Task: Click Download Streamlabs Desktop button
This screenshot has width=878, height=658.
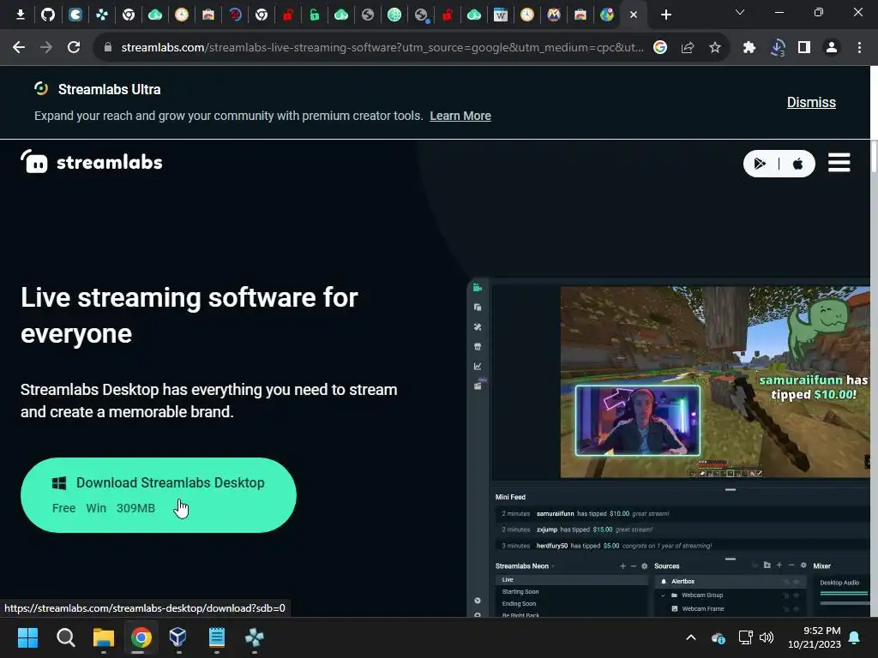Action: 159,495
